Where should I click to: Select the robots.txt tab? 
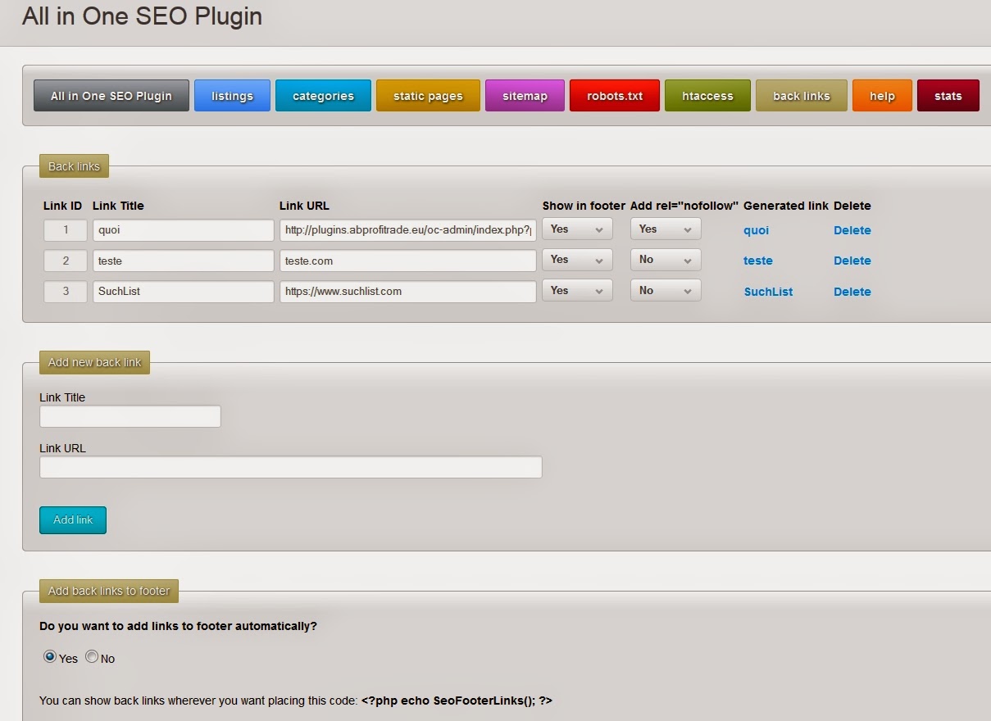tap(615, 96)
